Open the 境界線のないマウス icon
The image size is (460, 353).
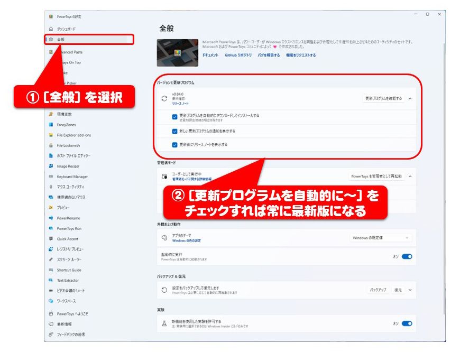point(51,197)
